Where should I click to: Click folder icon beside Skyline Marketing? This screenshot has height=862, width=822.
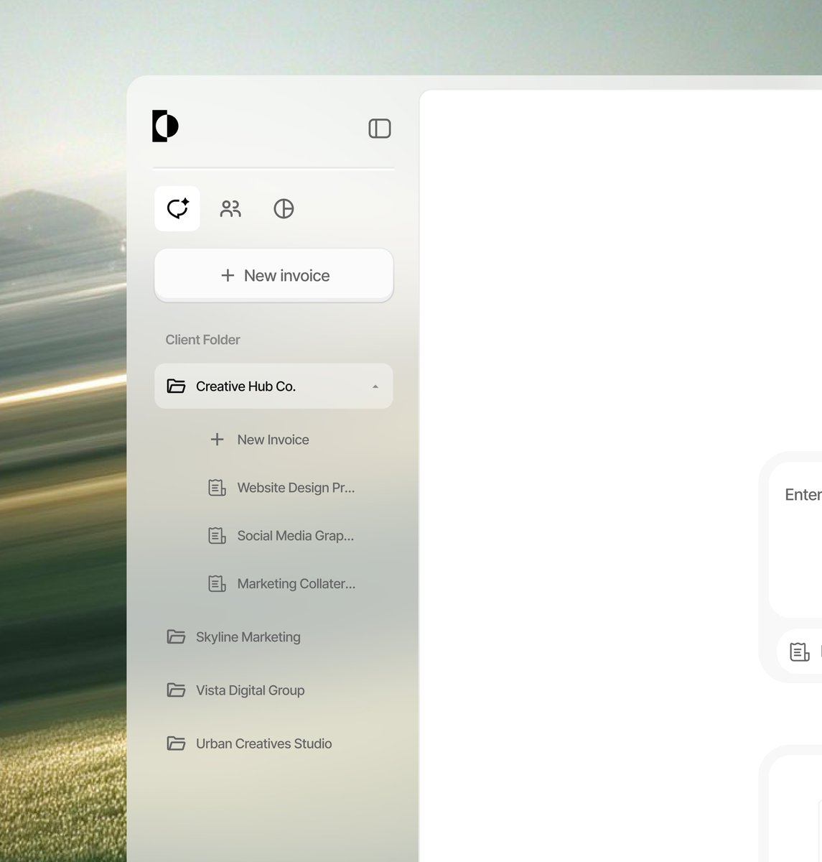176,636
